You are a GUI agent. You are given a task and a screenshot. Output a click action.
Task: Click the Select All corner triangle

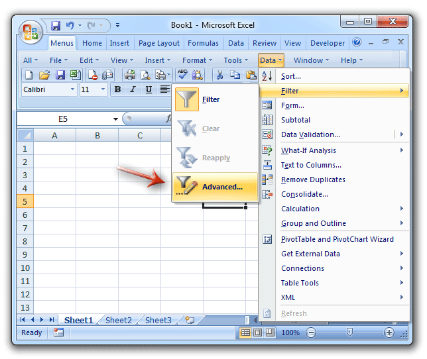[x=25, y=135]
